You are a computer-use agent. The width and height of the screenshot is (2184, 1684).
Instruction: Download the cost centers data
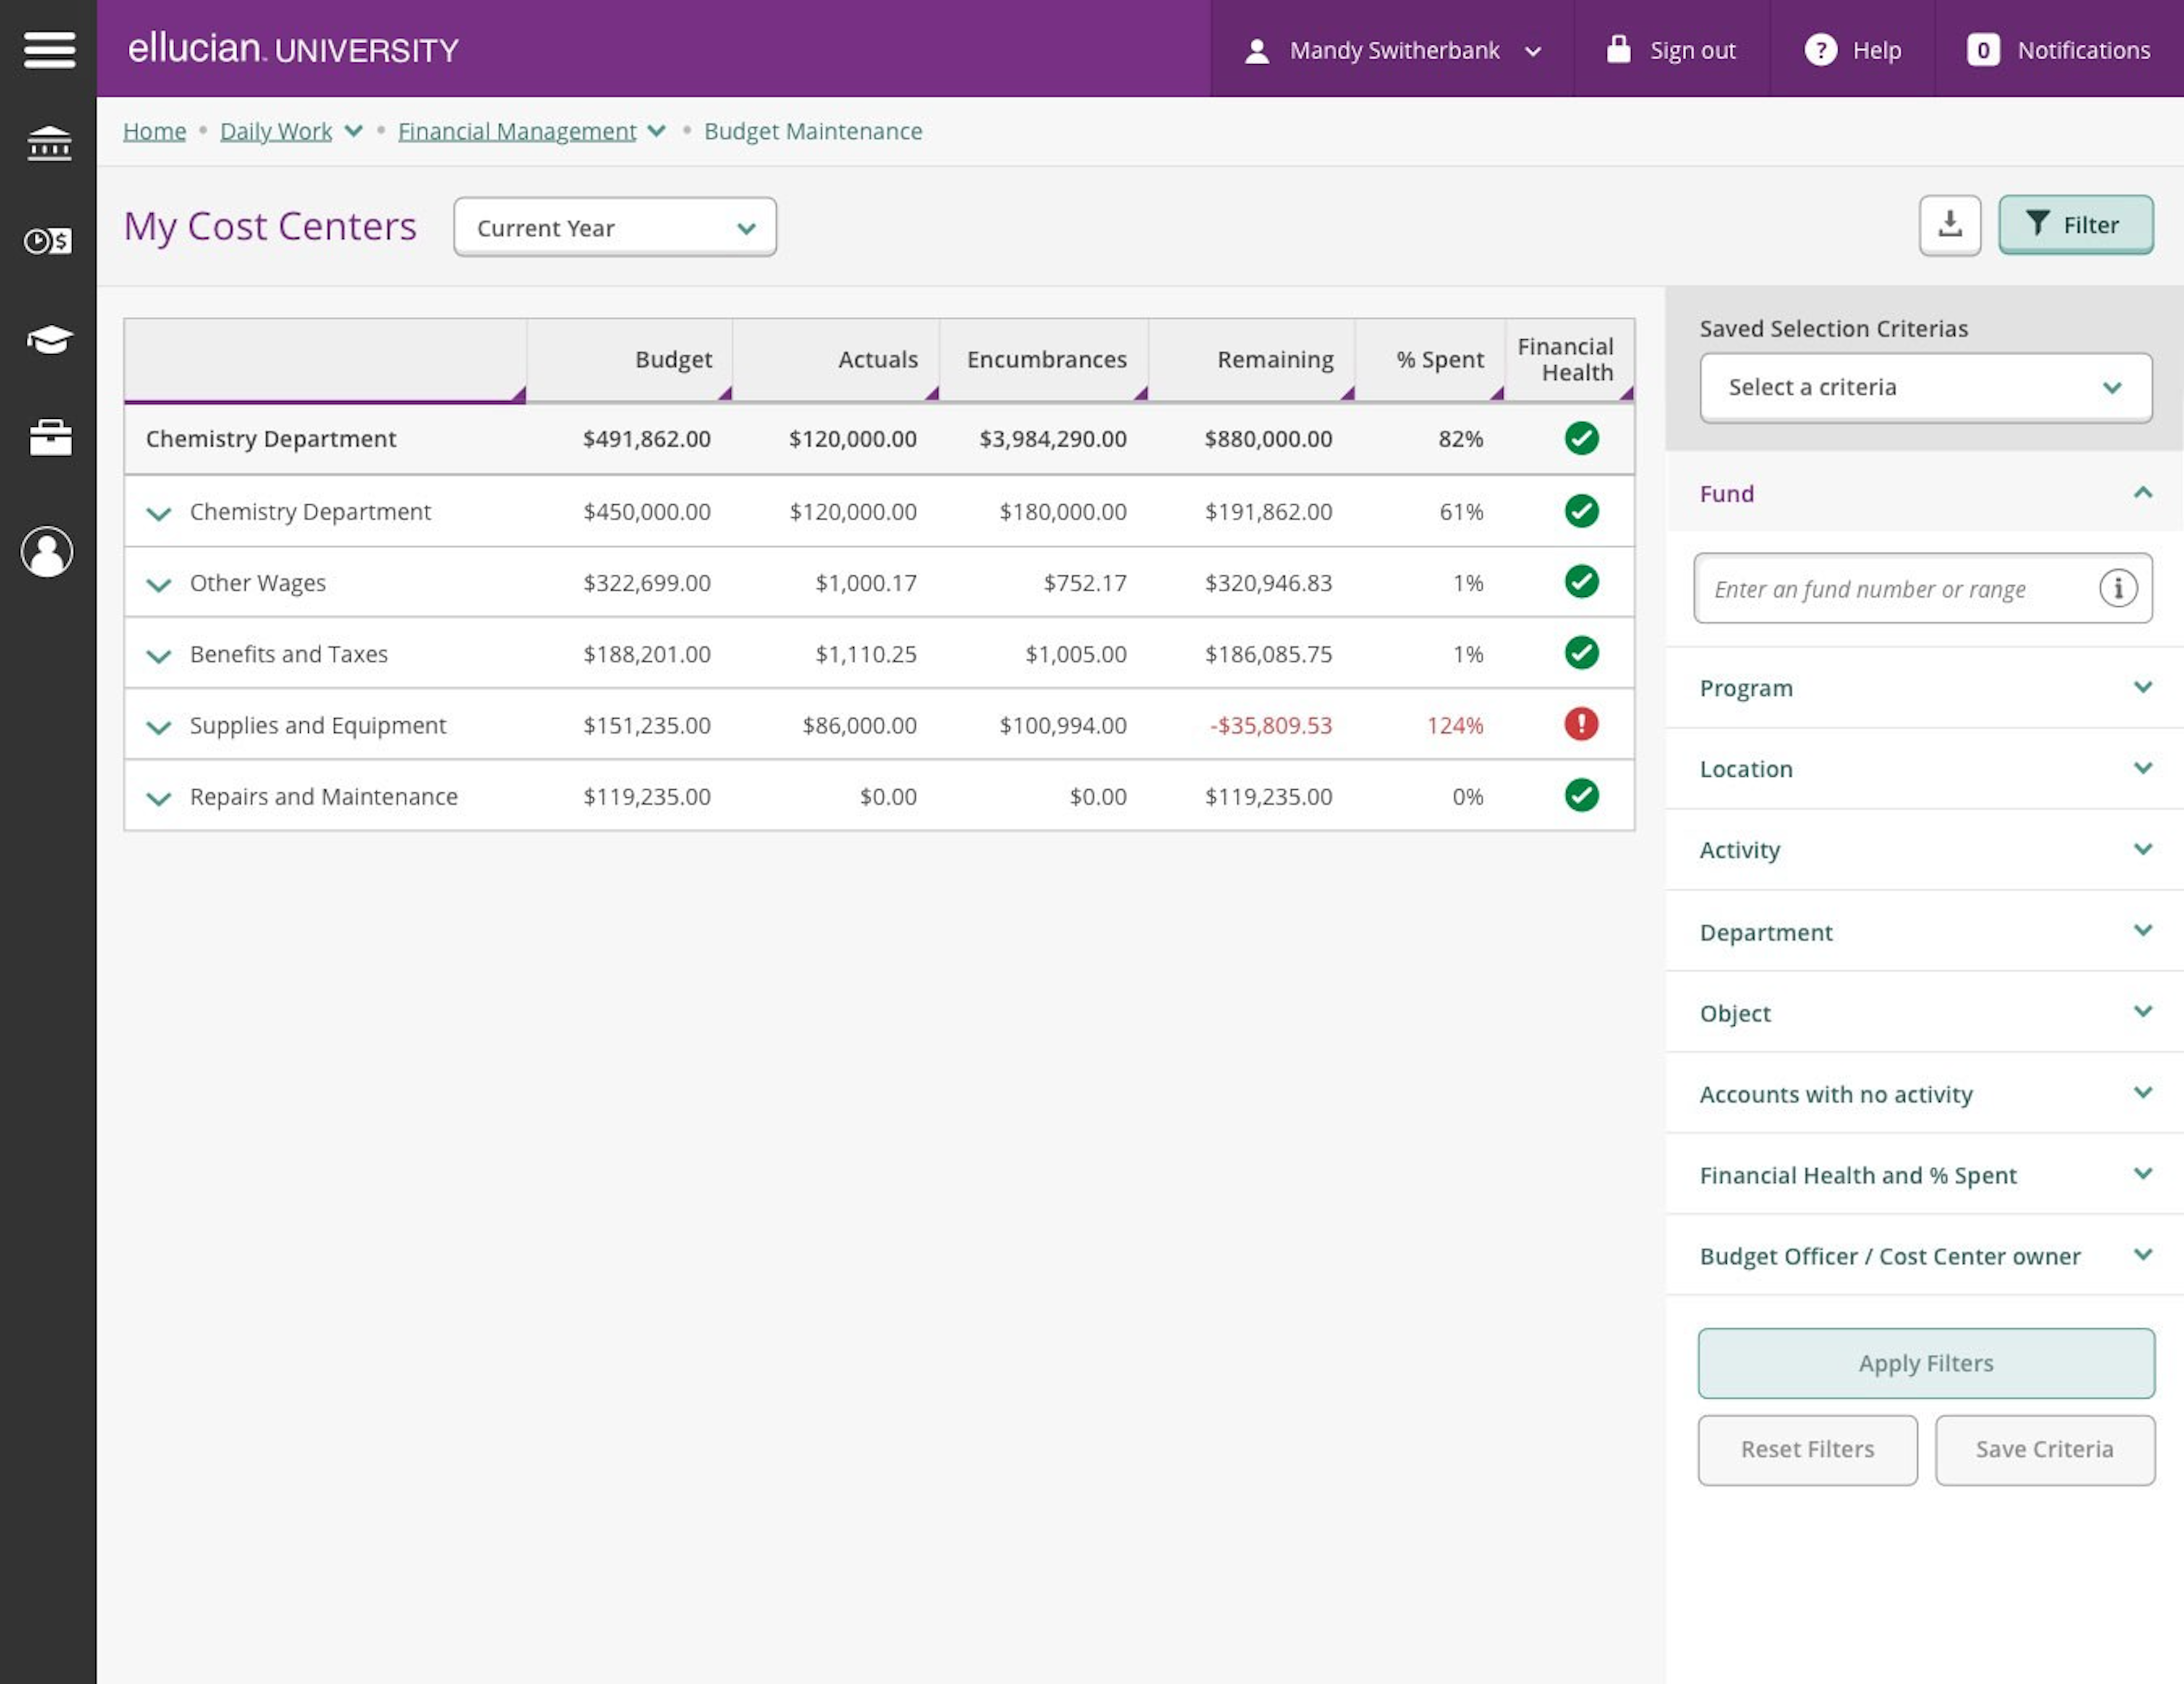click(x=1950, y=225)
